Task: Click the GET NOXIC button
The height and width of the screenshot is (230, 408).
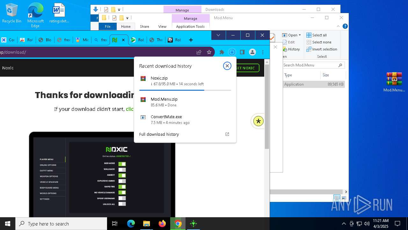Action: point(247,68)
